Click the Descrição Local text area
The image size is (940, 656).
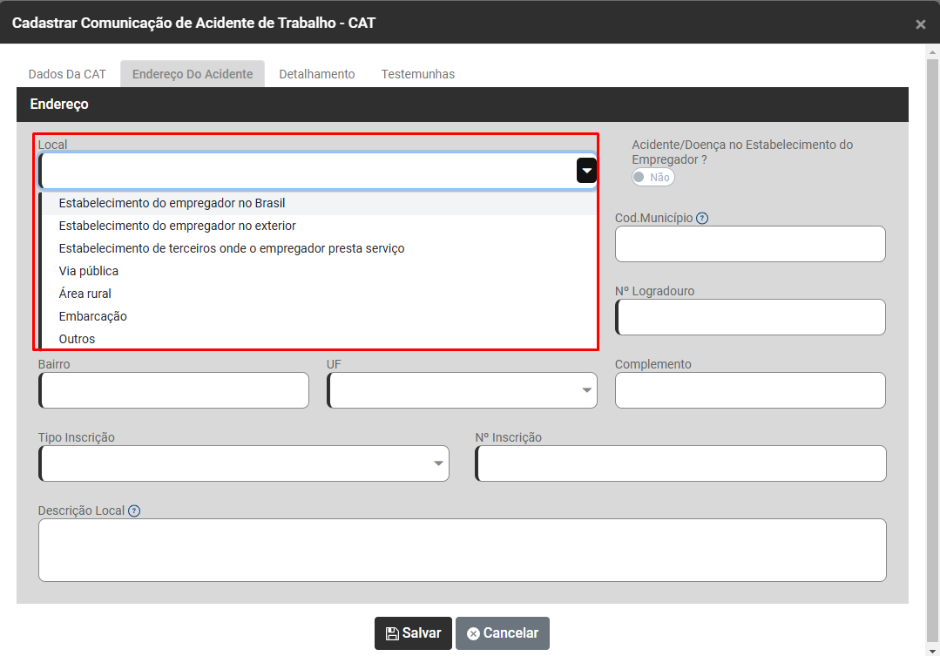coord(463,550)
